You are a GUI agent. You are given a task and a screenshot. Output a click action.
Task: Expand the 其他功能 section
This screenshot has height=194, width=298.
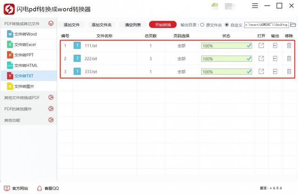[51, 120]
